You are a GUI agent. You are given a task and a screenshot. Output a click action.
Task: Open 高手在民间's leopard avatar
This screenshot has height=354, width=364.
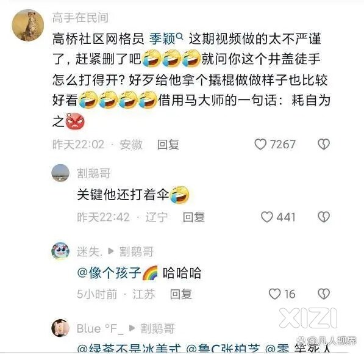[x=28, y=26]
